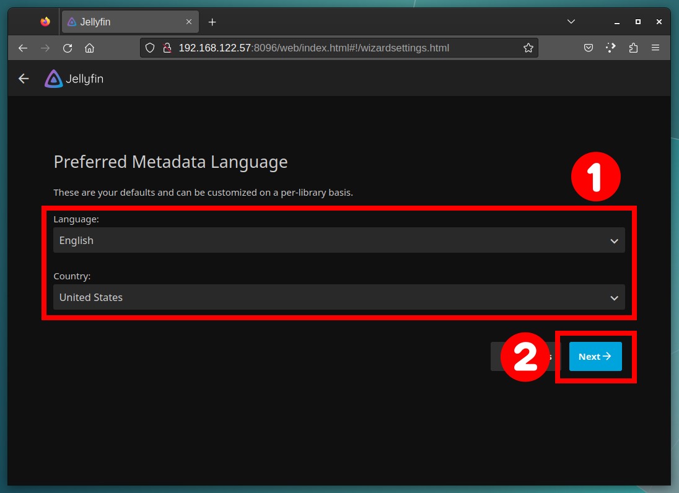This screenshot has width=679, height=493.
Task: Reload the page with browser refresh icon
Action: pos(68,48)
